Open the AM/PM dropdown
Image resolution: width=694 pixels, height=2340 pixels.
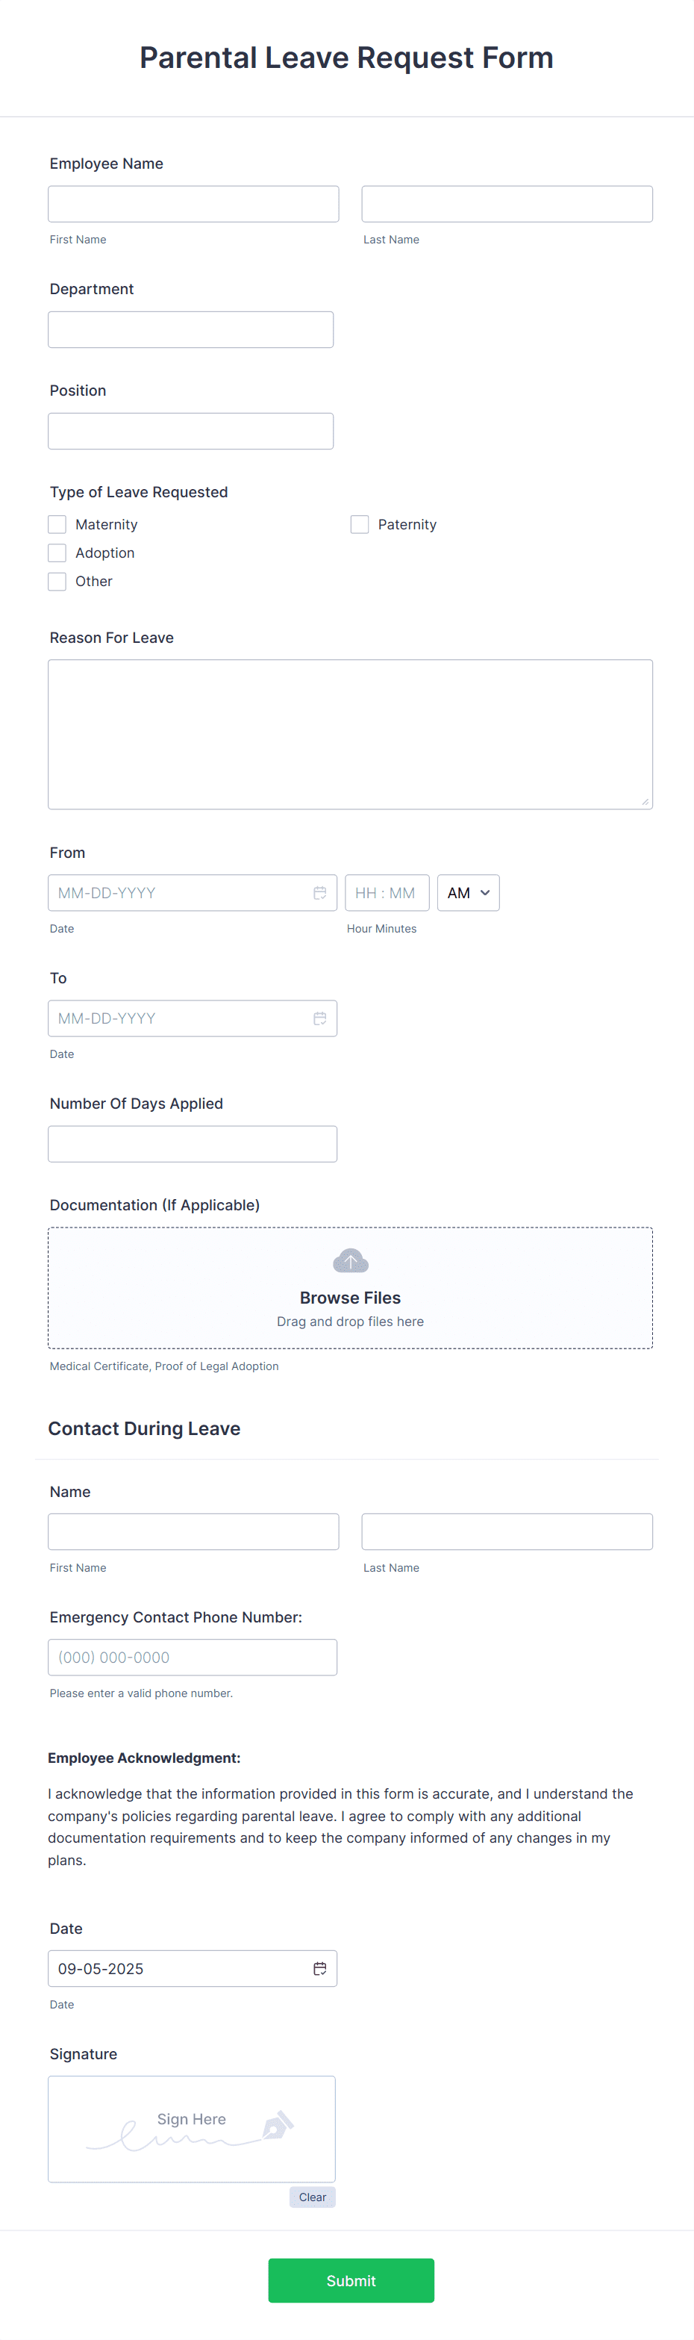(x=468, y=893)
